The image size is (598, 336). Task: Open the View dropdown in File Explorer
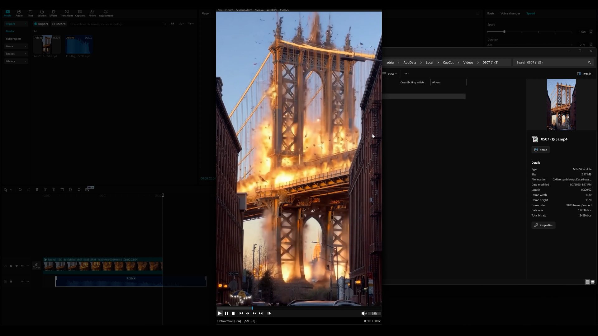pos(390,74)
